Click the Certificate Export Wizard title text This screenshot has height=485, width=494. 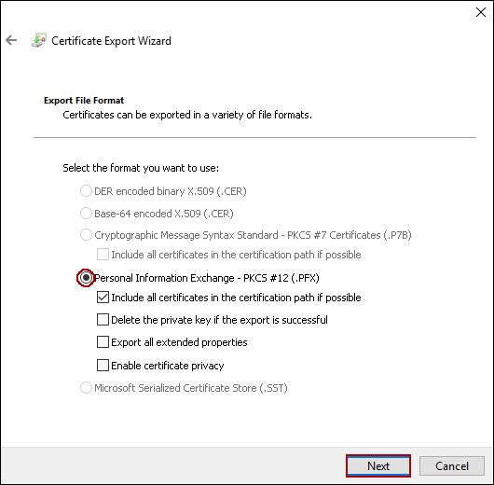111,41
